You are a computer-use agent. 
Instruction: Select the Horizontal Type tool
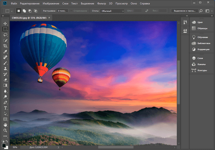[5, 108]
